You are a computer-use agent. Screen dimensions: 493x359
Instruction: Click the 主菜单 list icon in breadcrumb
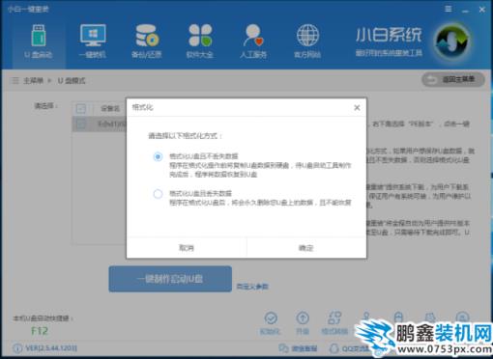click(14, 80)
